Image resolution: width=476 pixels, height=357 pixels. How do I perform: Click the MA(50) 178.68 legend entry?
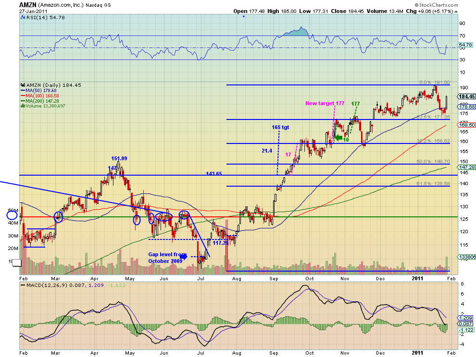(x=38, y=90)
